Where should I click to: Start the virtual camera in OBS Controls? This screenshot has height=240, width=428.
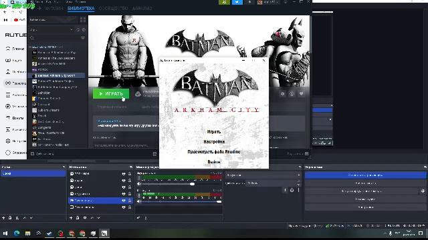point(362,191)
